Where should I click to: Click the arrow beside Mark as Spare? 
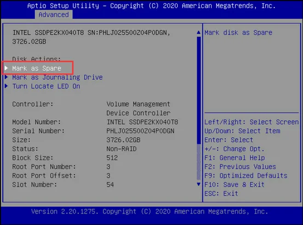click(7, 68)
